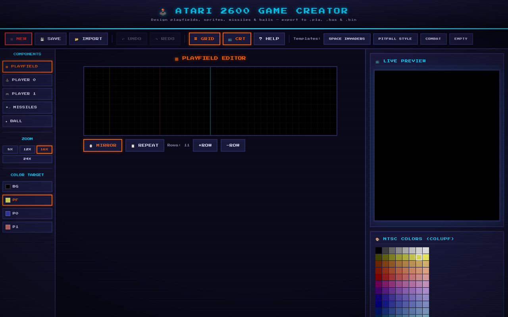Pick the darkest olive swatch starting yellow row
The image size is (508, 317).
(x=379, y=257)
